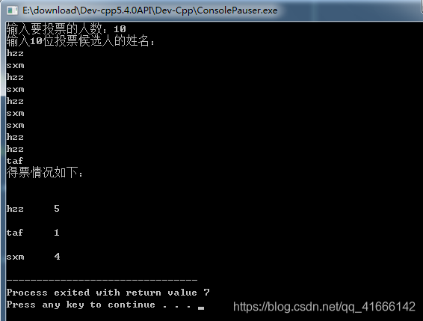The width and height of the screenshot is (423, 321).
Task: Click the number 10 after the voter count prompt
Action: (120, 29)
